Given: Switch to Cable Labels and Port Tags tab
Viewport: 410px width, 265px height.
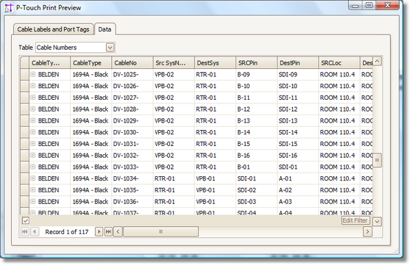Looking at the screenshot, I should pyautogui.click(x=53, y=29).
